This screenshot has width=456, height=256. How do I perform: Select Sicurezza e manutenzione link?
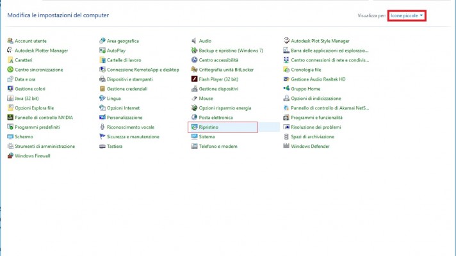click(133, 137)
